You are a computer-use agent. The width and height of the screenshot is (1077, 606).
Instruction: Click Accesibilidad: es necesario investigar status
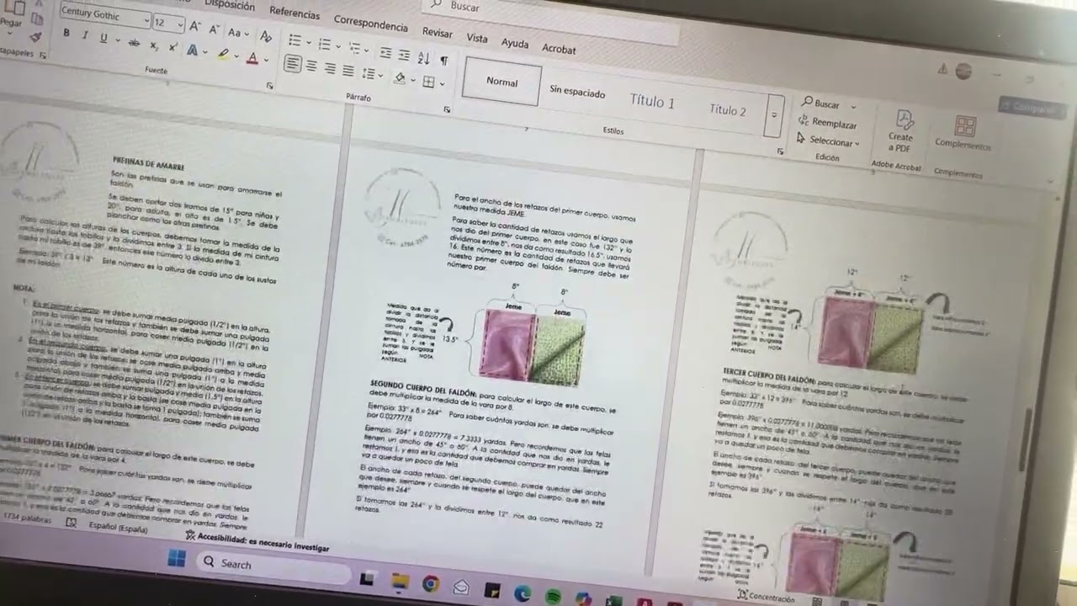[x=257, y=542]
